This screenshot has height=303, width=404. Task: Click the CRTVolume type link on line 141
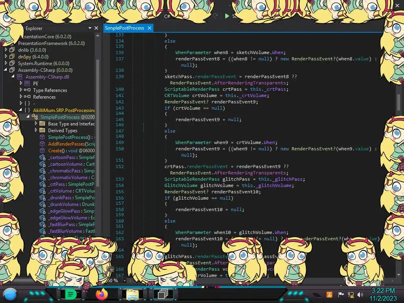click(177, 95)
